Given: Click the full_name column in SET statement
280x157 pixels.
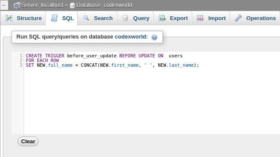Looking at the screenshot, I should coord(60,65).
